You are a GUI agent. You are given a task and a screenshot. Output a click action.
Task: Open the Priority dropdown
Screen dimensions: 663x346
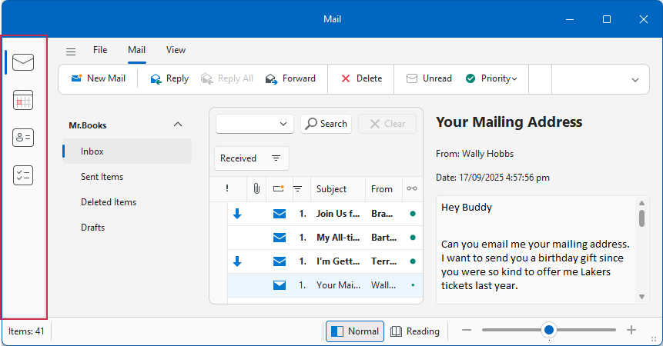(491, 78)
